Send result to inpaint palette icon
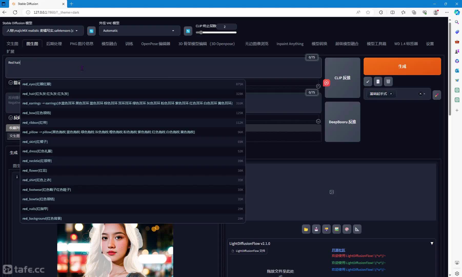Viewport: 462px width, 277px height. click(x=347, y=229)
